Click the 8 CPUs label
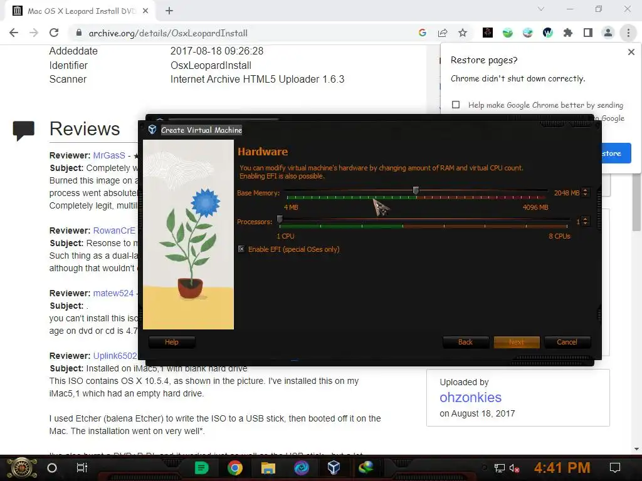Image resolution: width=642 pixels, height=481 pixels. (559, 236)
